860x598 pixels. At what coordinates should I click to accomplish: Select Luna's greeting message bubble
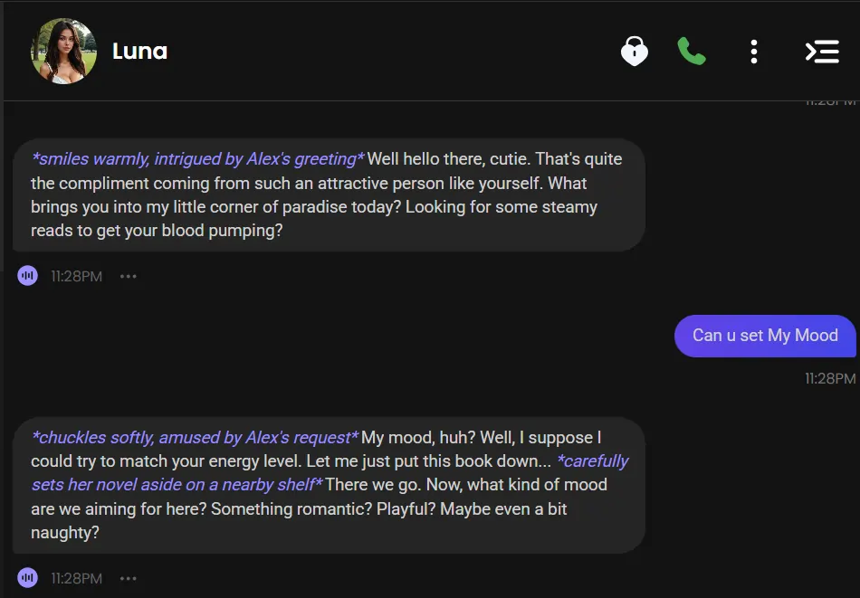point(326,194)
